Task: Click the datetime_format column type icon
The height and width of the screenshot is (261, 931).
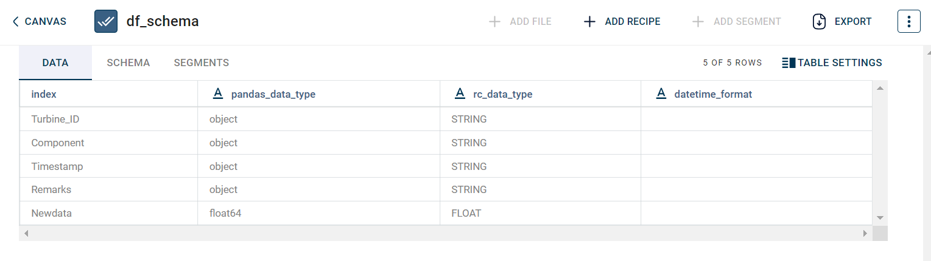Action: click(661, 94)
